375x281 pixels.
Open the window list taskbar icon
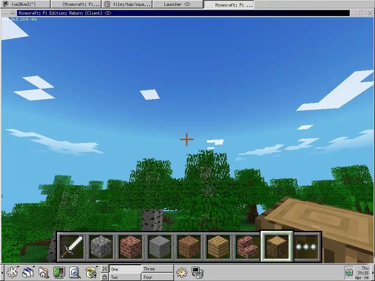[28, 272]
